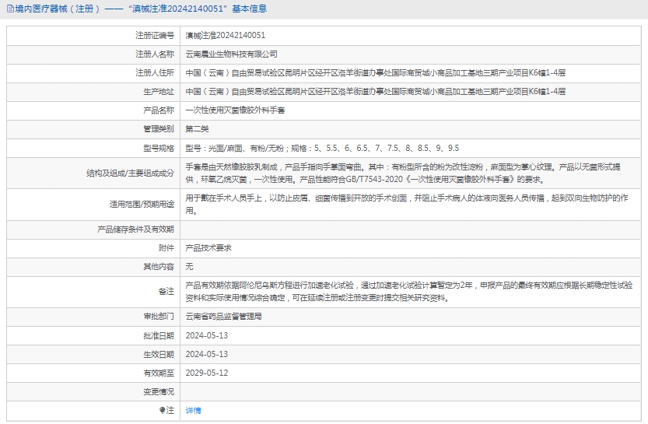
Task: Click the 型号规格 specification text
Action: pyautogui.click(x=321, y=148)
